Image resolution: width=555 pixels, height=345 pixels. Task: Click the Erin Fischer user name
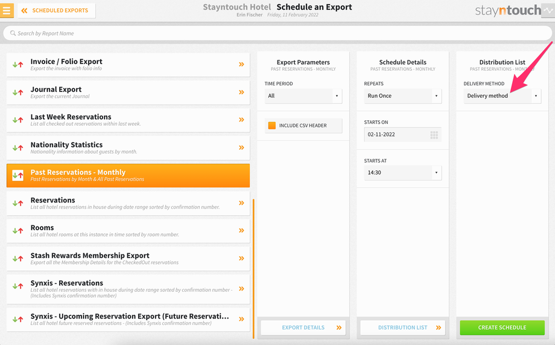pos(250,15)
